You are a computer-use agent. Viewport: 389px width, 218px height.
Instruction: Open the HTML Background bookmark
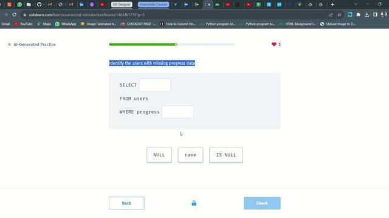coord(297,24)
